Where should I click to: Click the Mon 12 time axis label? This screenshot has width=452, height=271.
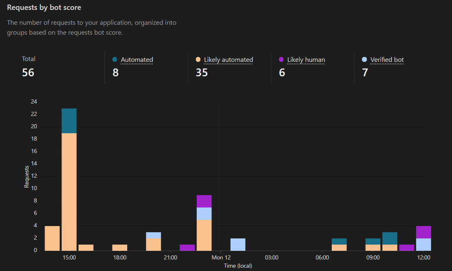tap(221, 257)
